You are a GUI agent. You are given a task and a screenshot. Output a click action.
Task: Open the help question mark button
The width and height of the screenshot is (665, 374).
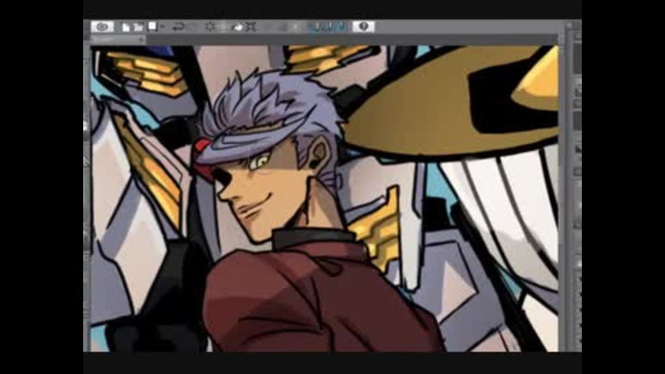364,27
